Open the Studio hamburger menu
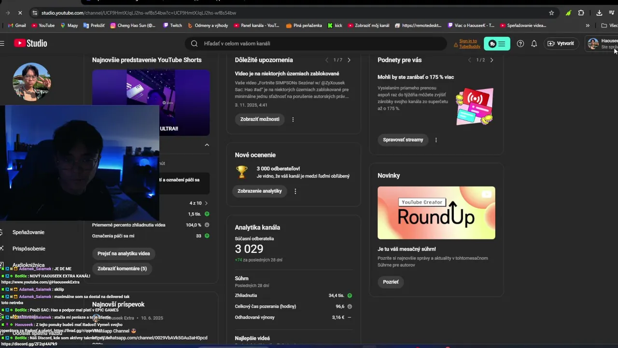Viewport: 618px width, 348px height. point(2,43)
